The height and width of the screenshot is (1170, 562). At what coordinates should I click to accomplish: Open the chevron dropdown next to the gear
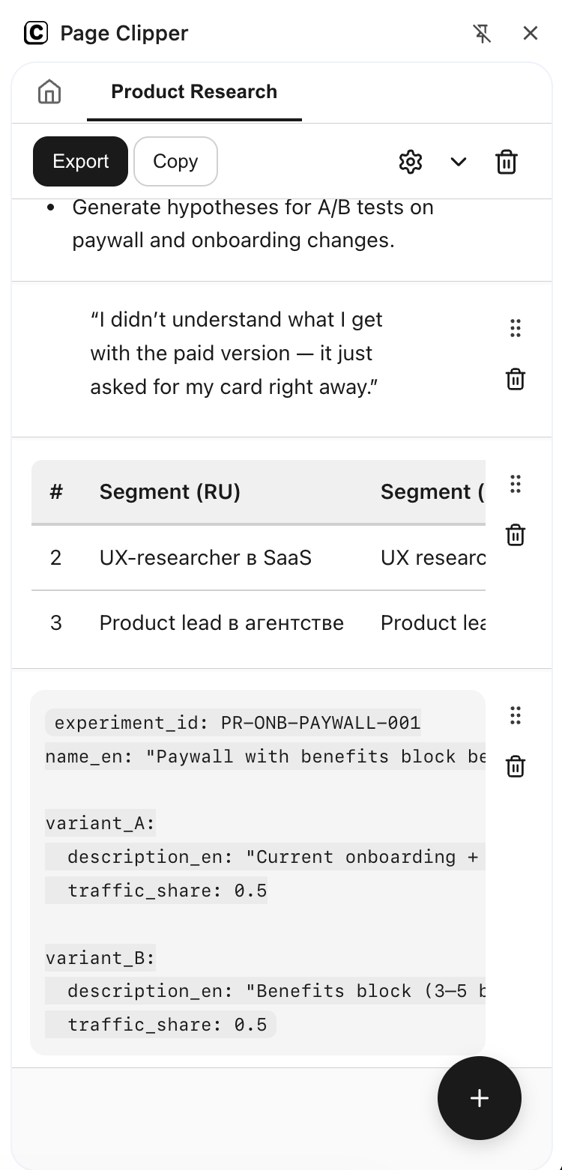[x=458, y=162]
